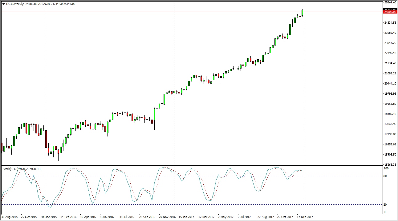Image resolution: width=398 pixels, height=221 pixels.
Task: Click the 100 level on stochastic scale
Action: click(386, 168)
